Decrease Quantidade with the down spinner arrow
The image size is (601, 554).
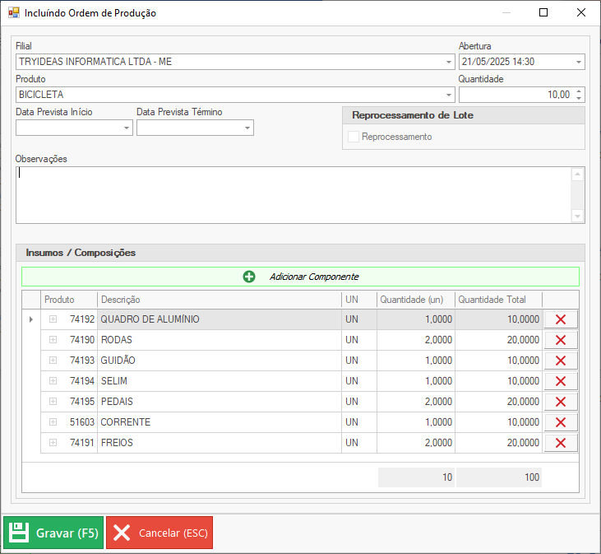579,98
